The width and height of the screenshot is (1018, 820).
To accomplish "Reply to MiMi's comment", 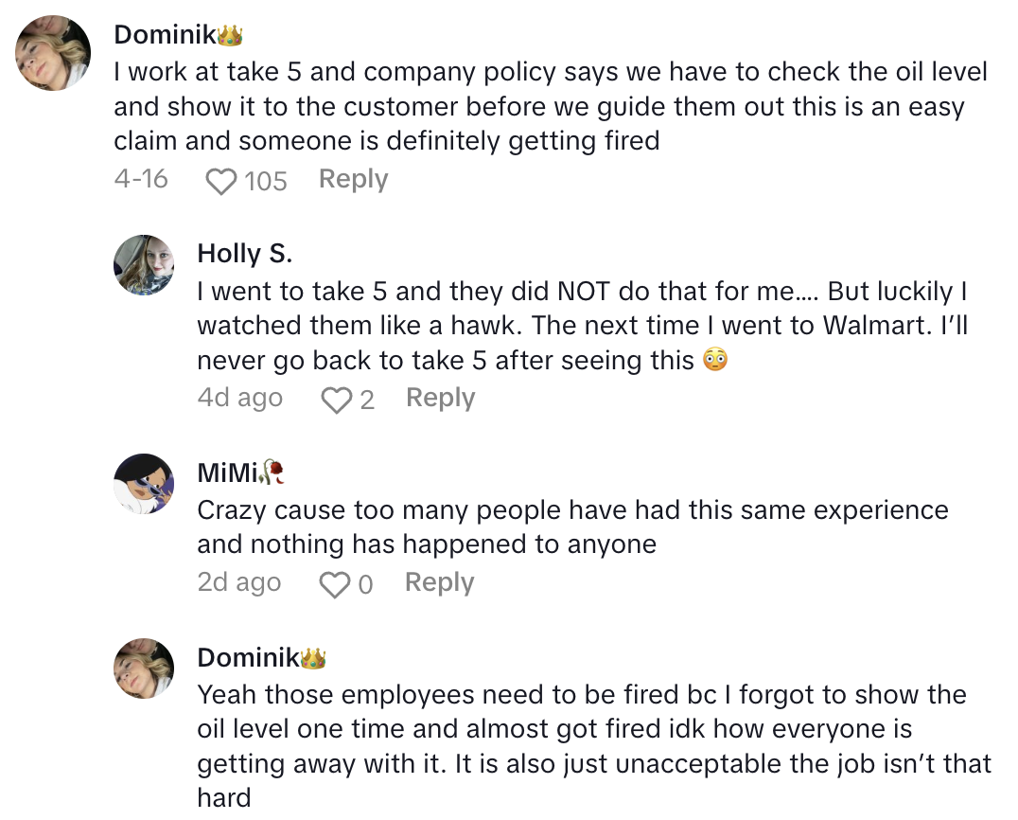I will pyautogui.click(x=439, y=583).
